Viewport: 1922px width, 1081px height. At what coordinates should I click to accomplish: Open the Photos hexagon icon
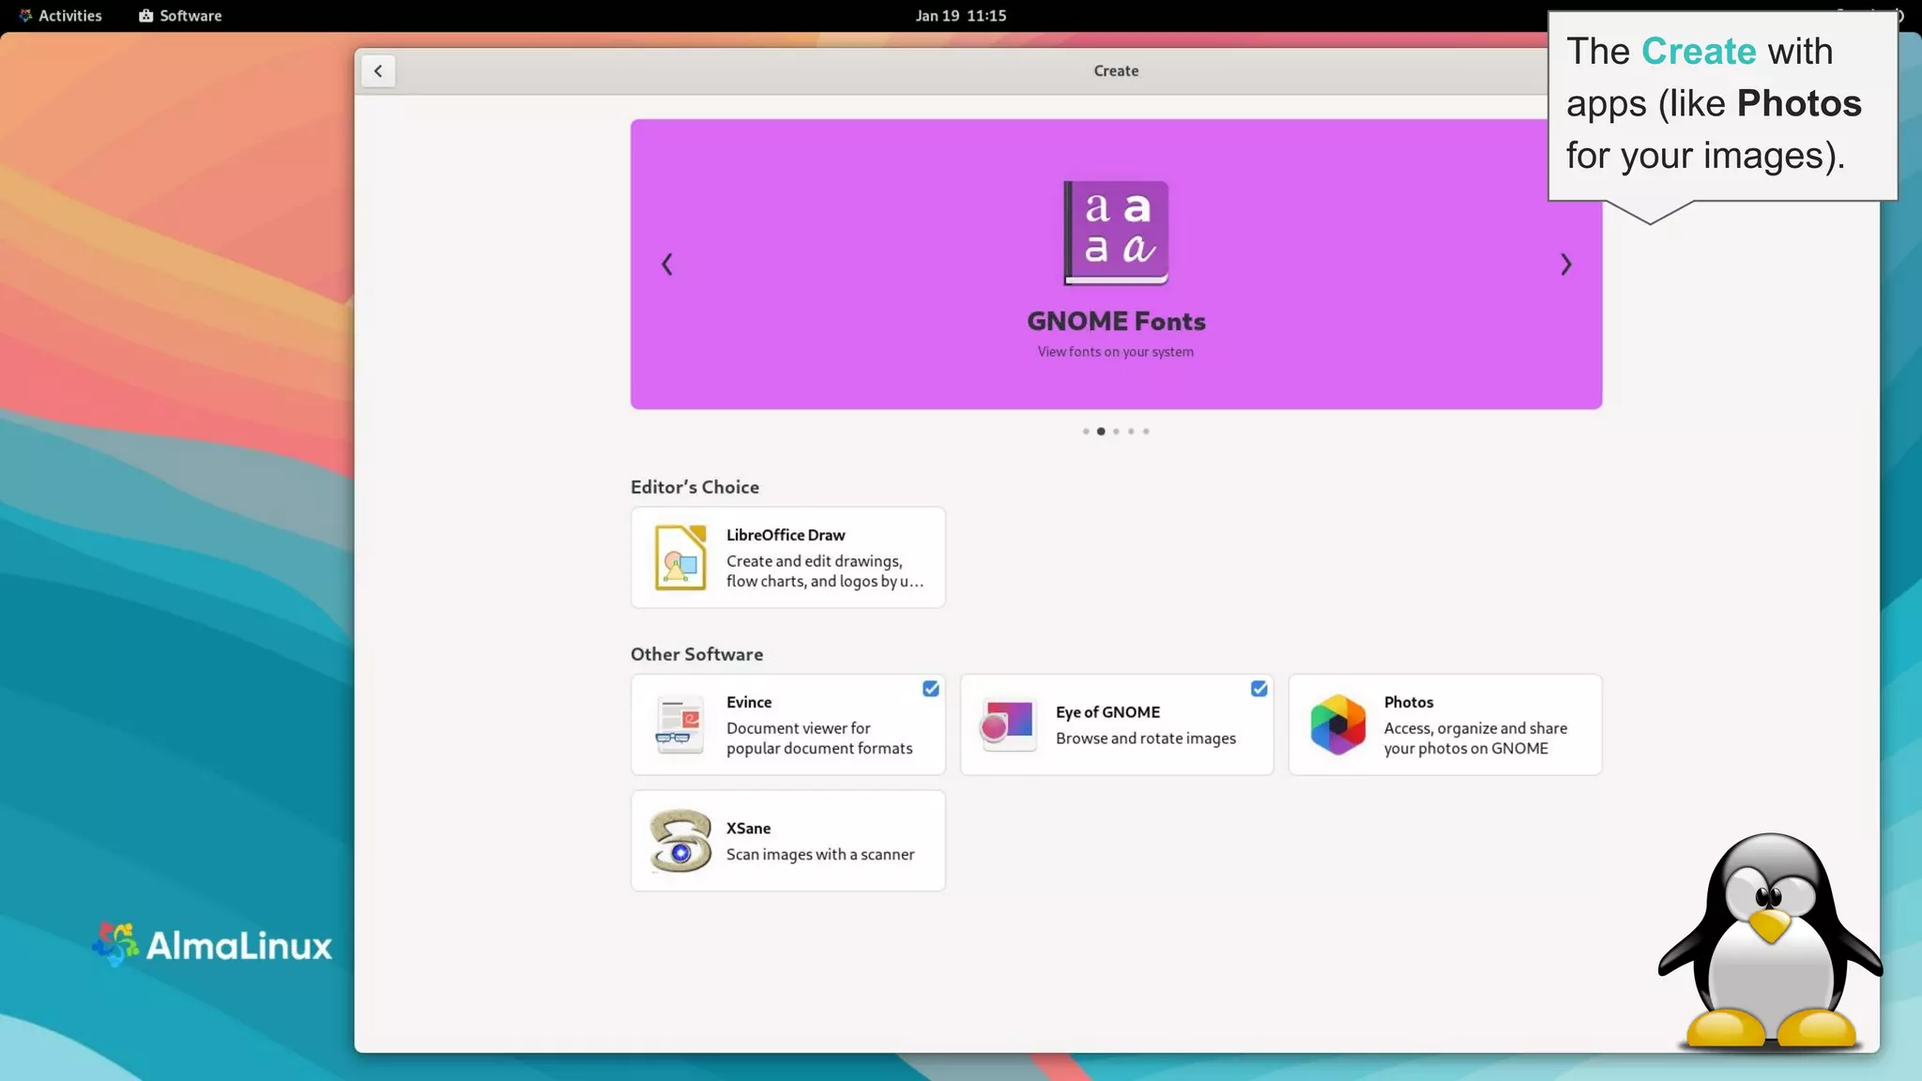click(1337, 724)
